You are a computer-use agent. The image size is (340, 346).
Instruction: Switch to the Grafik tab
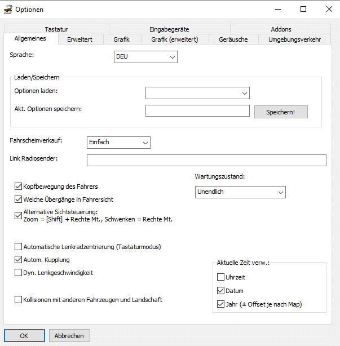pyautogui.click(x=121, y=39)
